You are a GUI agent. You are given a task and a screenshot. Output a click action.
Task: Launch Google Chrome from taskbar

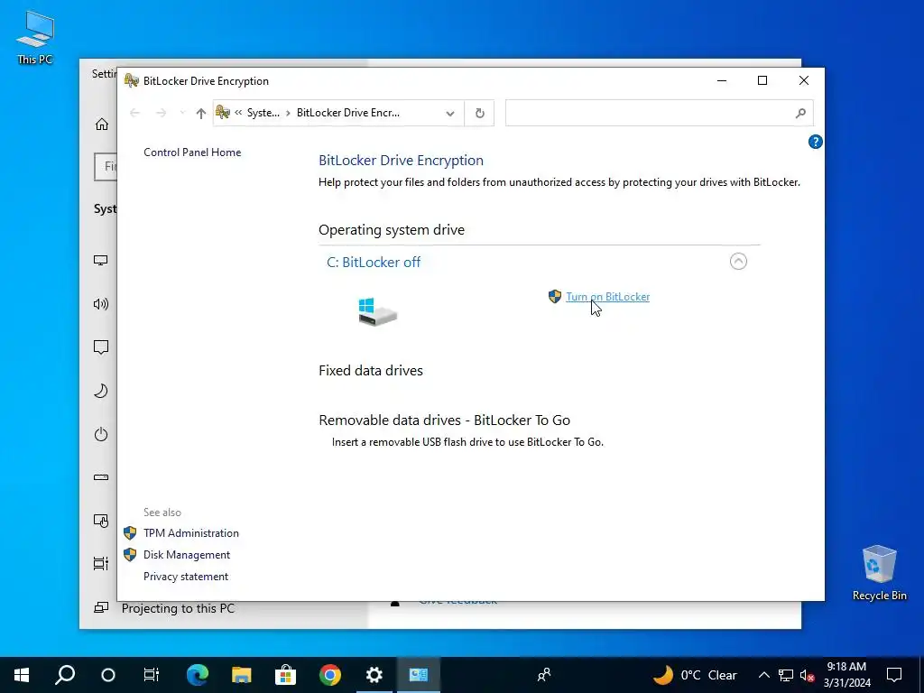point(330,675)
